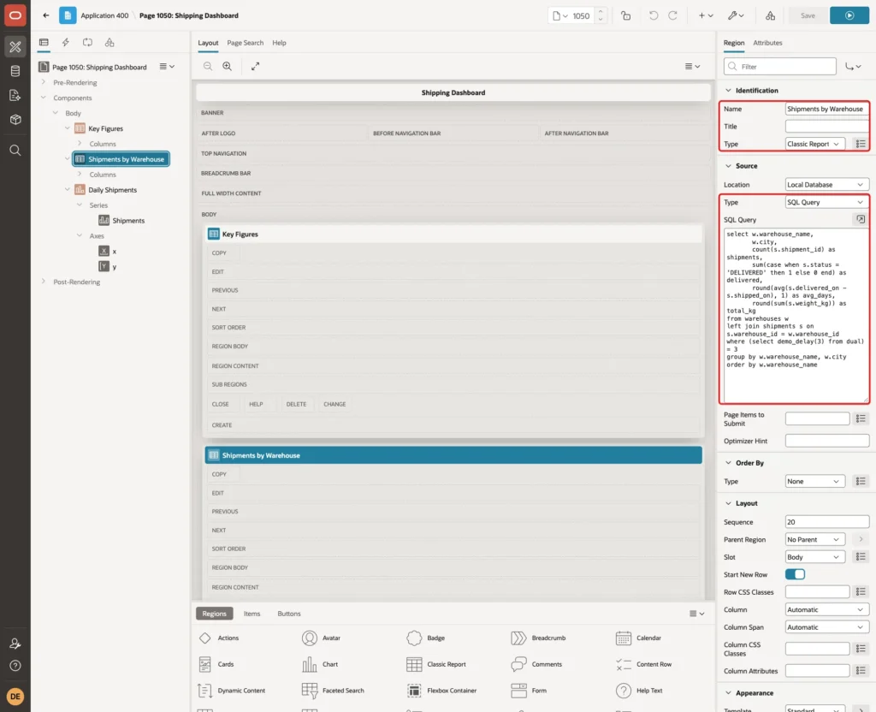This screenshot has height=712, width=876.
Task: Open App Builder from the sidebar
Action: point(15,47)
